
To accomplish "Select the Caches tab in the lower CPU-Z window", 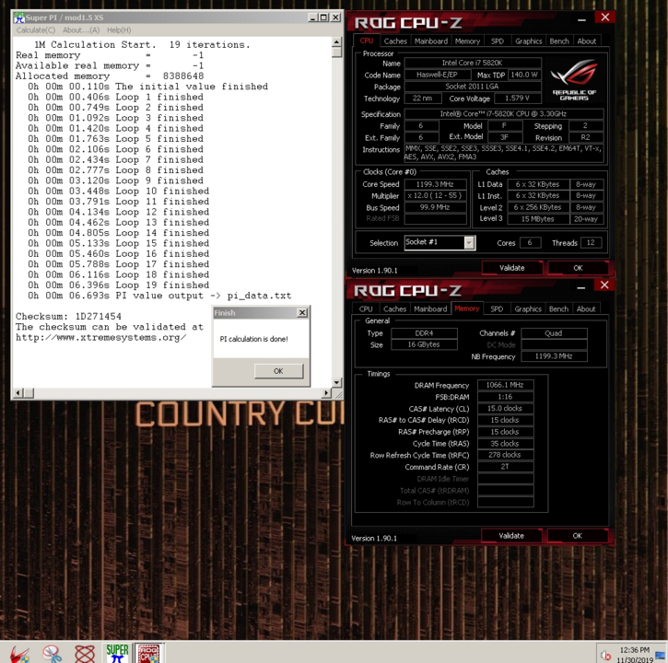I will [x=395, y=309].
